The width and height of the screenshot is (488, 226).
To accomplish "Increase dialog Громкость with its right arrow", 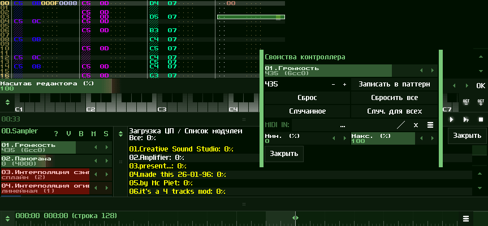I will pyautogui.click(x=432, y=71).
